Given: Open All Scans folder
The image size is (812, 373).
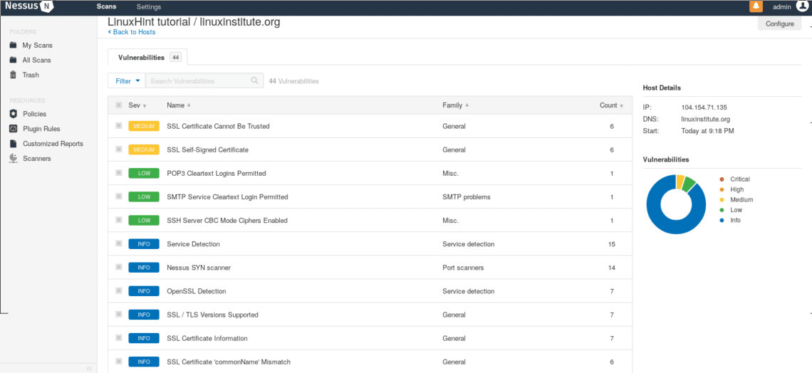Looking at the screenshot, I should tap(37, 60).
